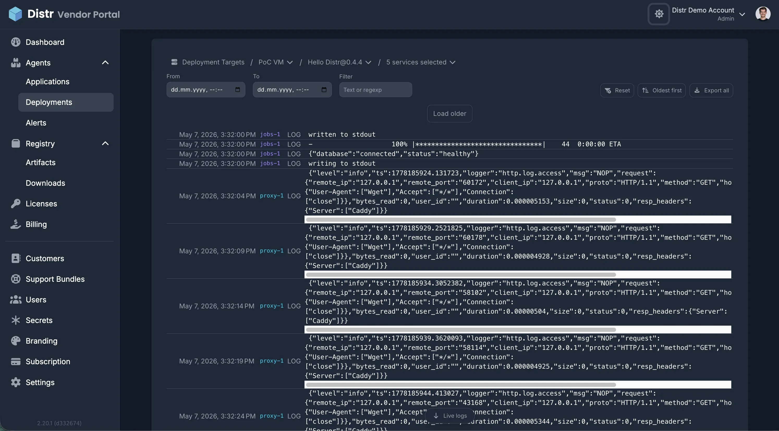Click the Customers address book icon
779x431 pixels.
click(x=16, y=259)
